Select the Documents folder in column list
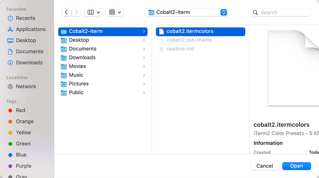Screen dimensions: 319x178 (x=103, y=49)
